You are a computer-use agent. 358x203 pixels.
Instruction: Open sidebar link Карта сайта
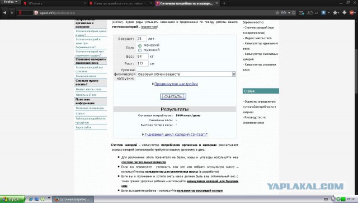tap(83, 127)
